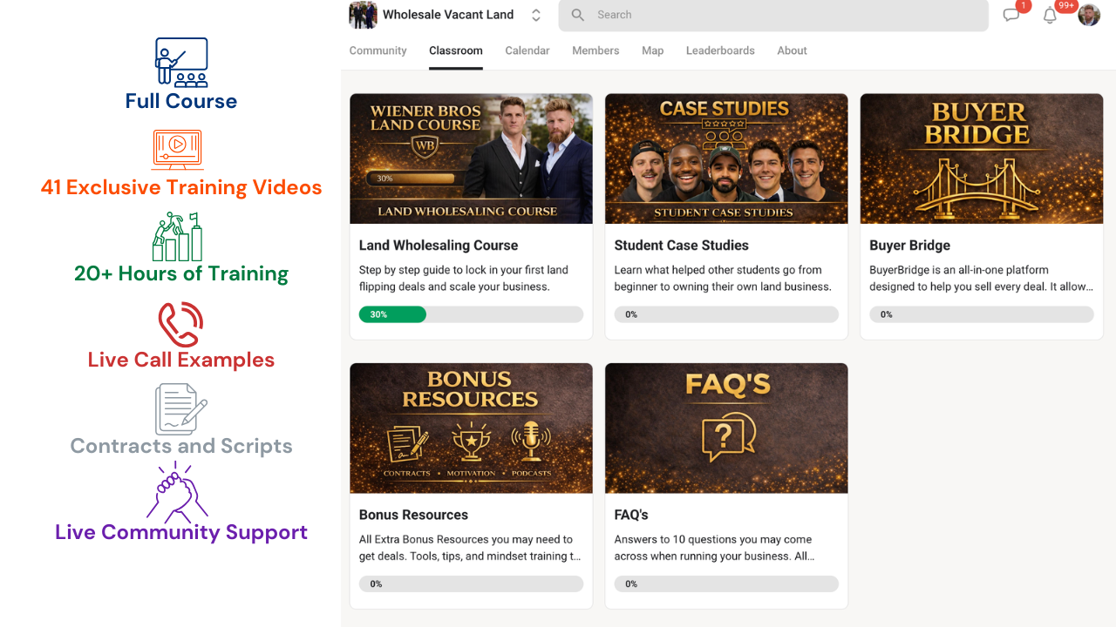
Task: Click the "20+ Hours of Training" text
Action: pyautogui.click(x=181, y=273)
